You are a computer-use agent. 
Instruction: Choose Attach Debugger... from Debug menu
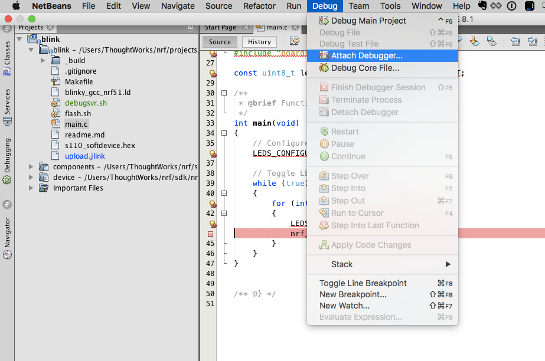(x=383, y=55)
